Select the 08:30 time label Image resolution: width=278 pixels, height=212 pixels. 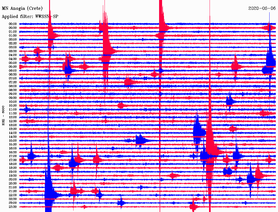(x=13, y=90)
